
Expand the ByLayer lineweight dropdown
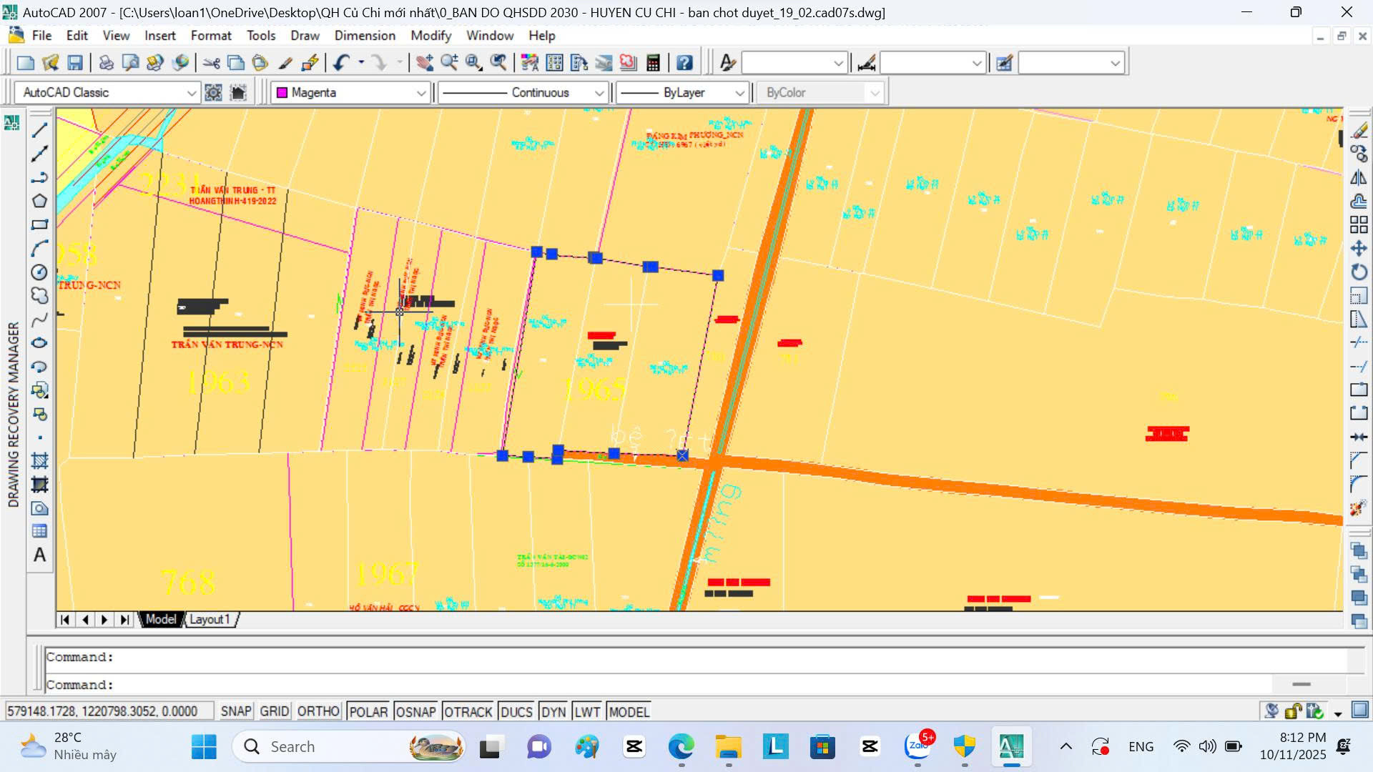pyautogui.click(x=739, y=93)
